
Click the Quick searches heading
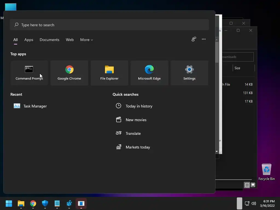click(125, 94)
